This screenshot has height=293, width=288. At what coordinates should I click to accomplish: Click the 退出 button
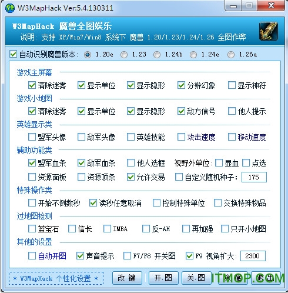click(266, 278)
